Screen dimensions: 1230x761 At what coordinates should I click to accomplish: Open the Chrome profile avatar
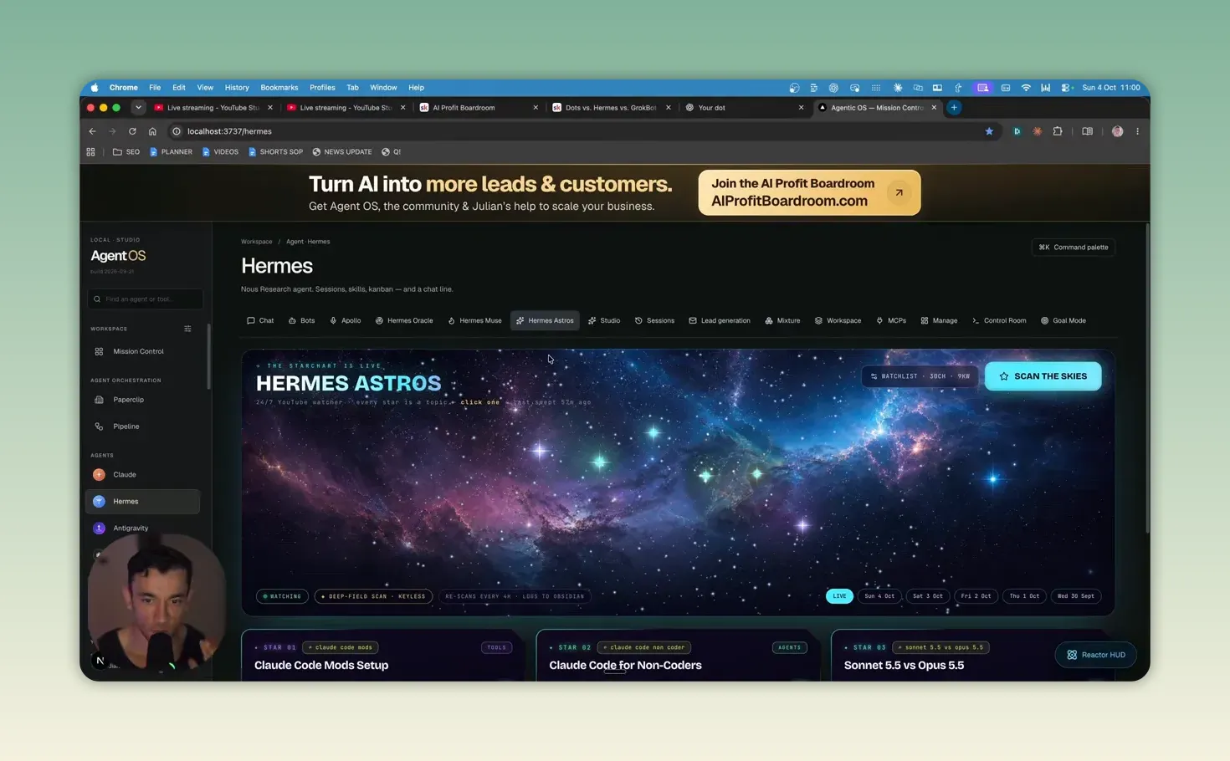pos(1117,131)
